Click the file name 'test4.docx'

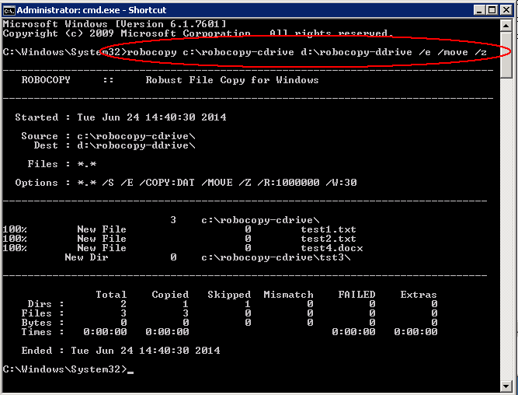(x=332, y=248)
